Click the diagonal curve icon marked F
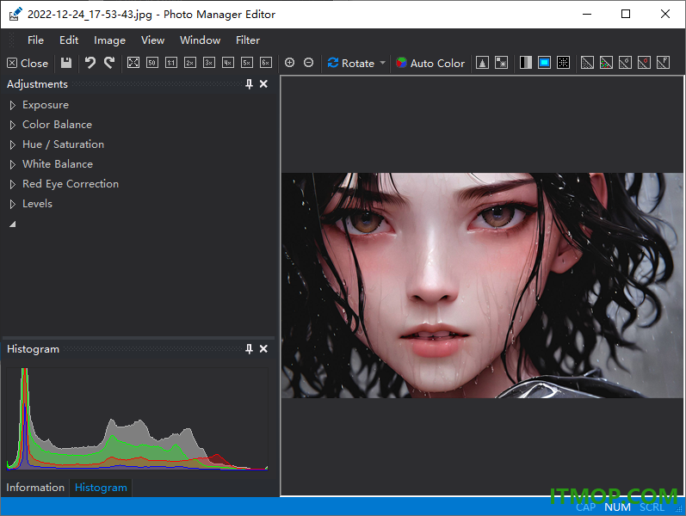Viewport: 686px width, 516px height. 664,63
